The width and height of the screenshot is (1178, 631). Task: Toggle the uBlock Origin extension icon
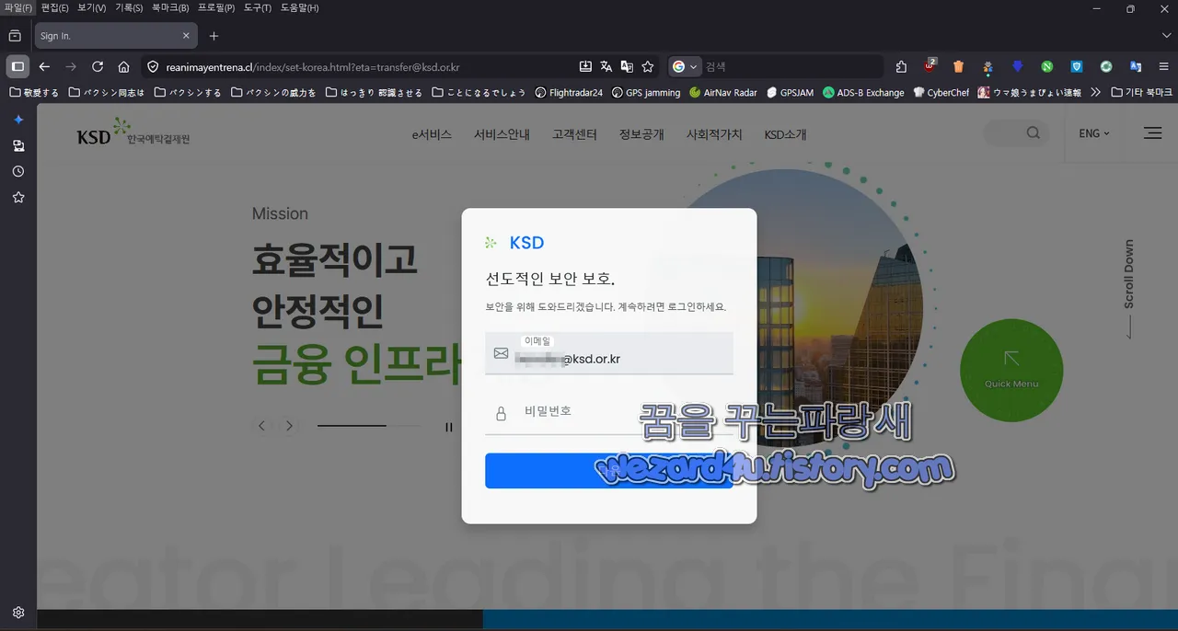coord(930,66)
